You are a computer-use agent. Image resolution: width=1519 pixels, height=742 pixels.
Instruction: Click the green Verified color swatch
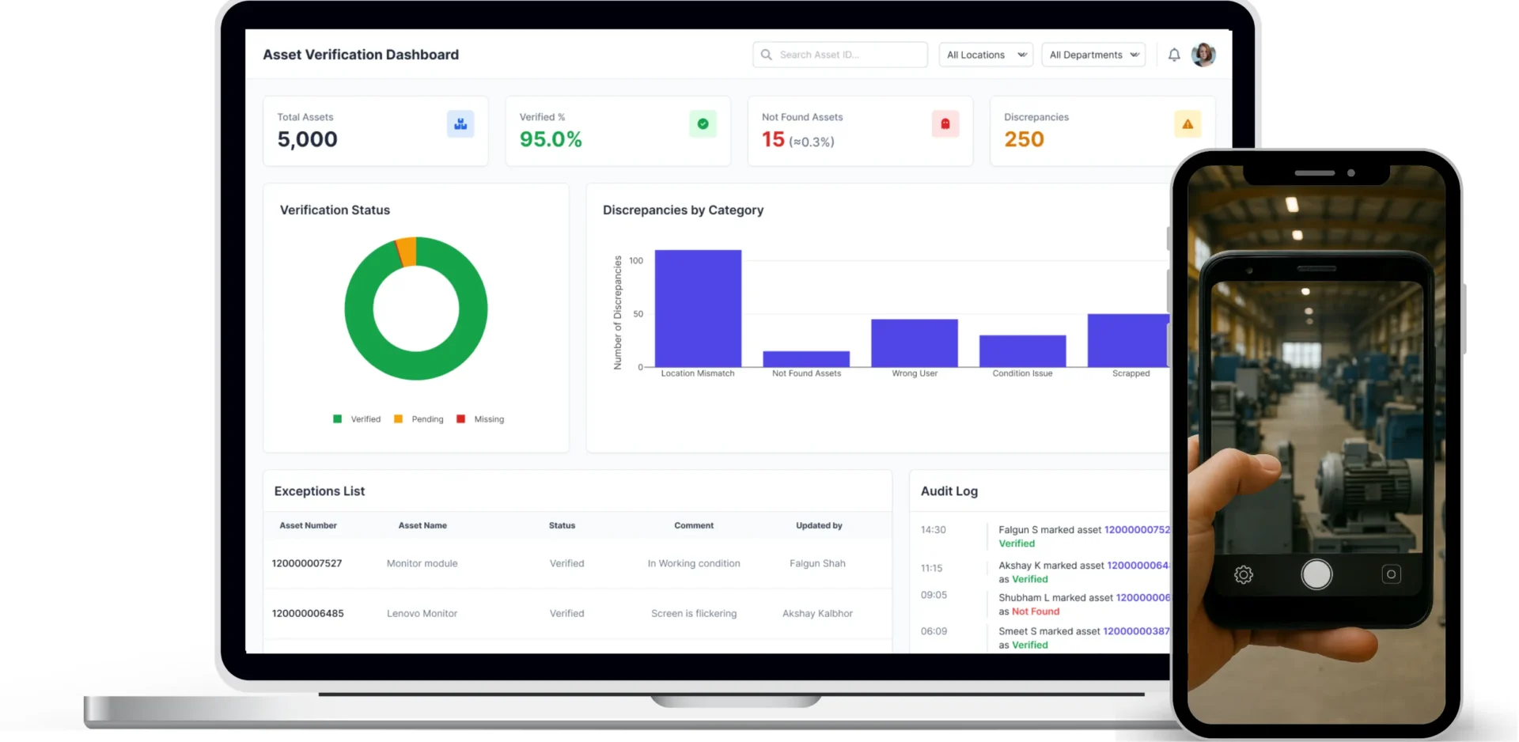337,418
